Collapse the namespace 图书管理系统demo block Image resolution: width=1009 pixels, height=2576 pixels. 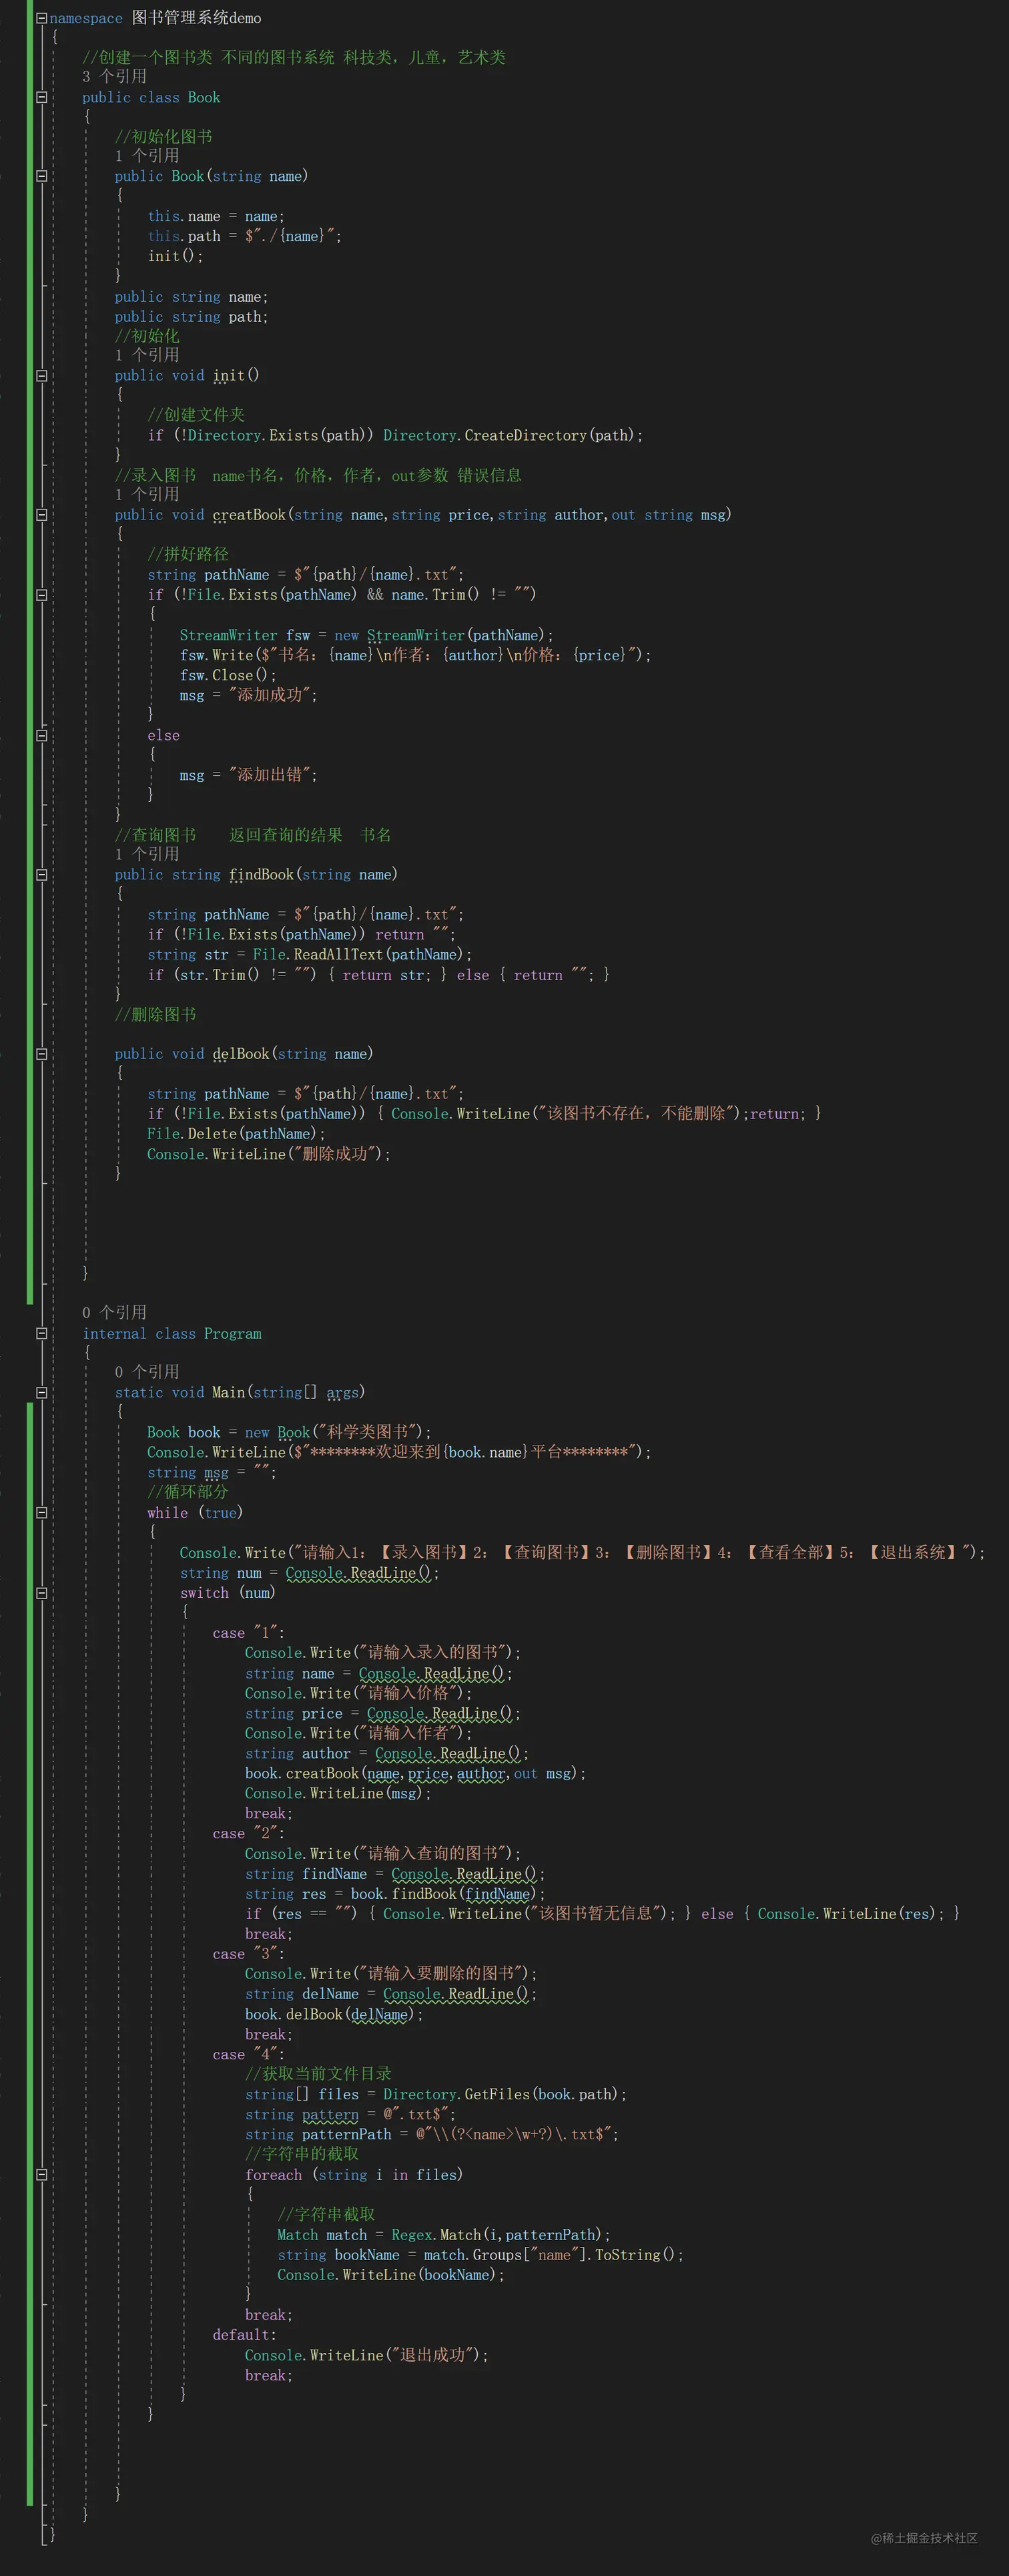coord(42,18)
